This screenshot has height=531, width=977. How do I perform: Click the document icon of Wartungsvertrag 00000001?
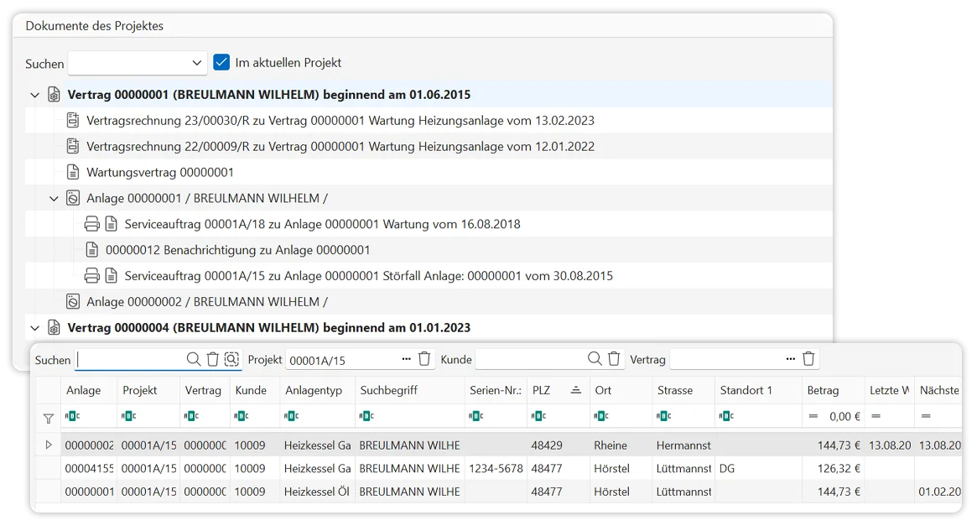(73, 172)
